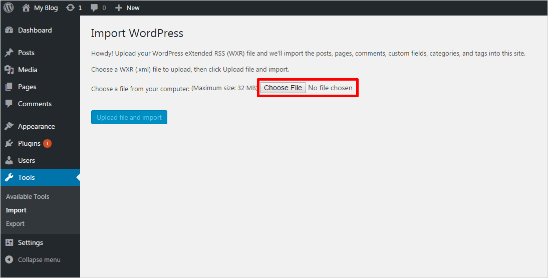Select the Posts pushpin icon

[x=9, y=53]
